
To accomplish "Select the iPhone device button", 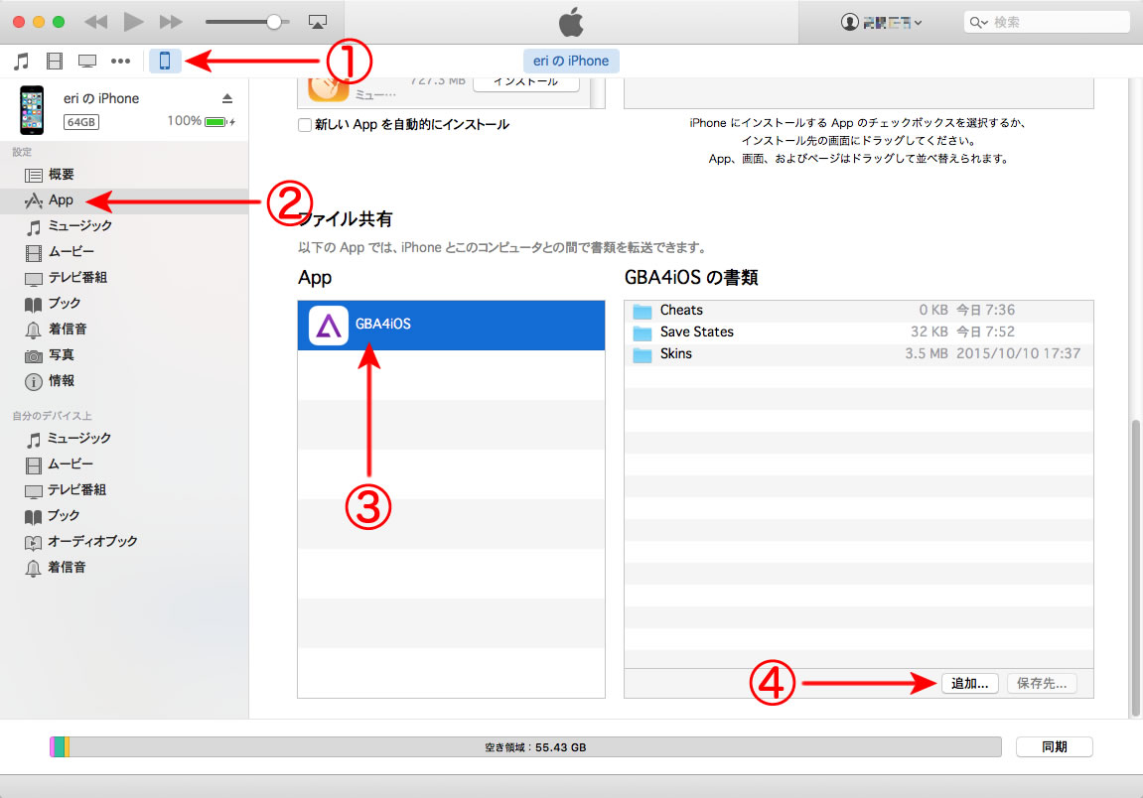I will [165, 61].
